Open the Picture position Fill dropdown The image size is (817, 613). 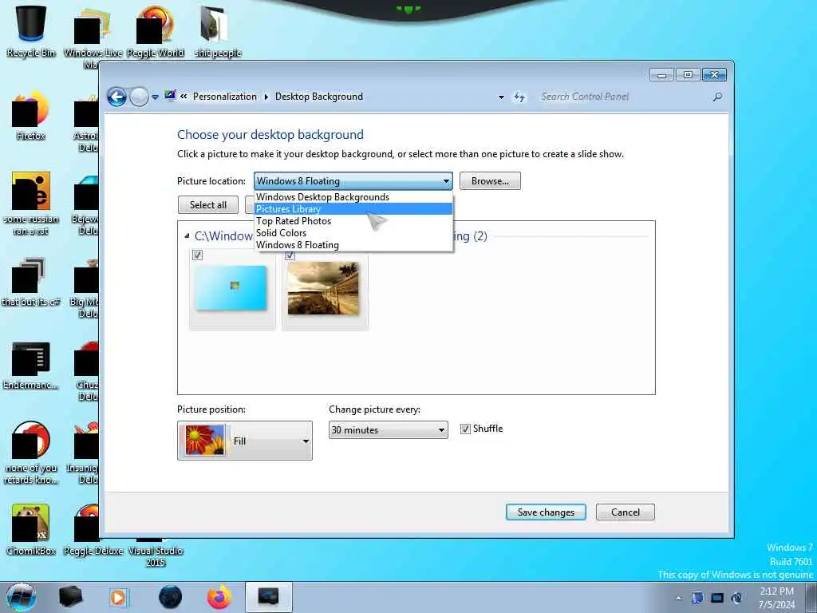pos(245,441)
